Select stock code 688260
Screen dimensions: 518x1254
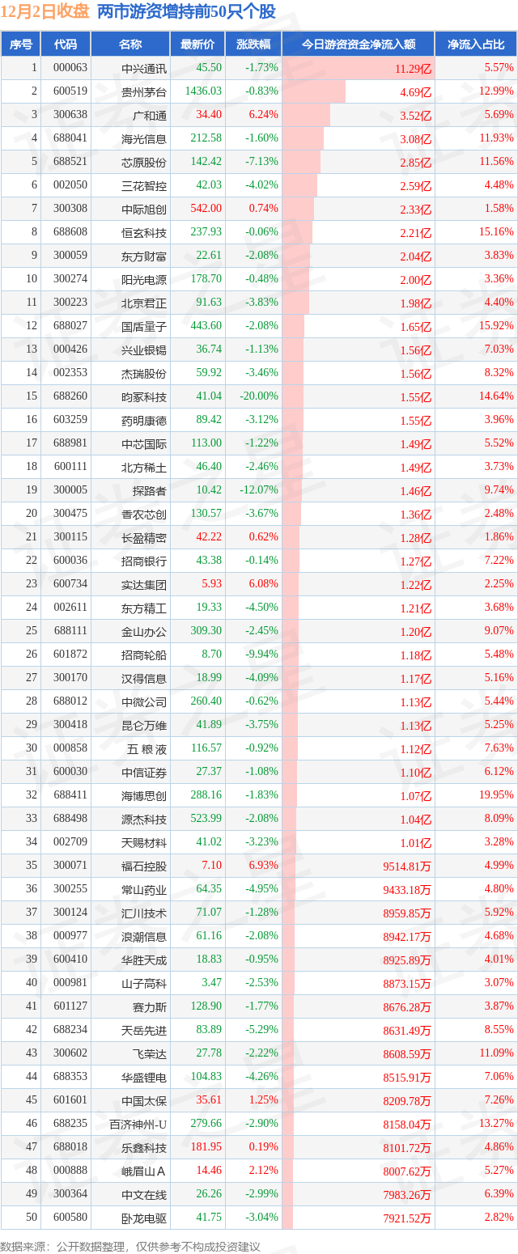click(70, 396)
